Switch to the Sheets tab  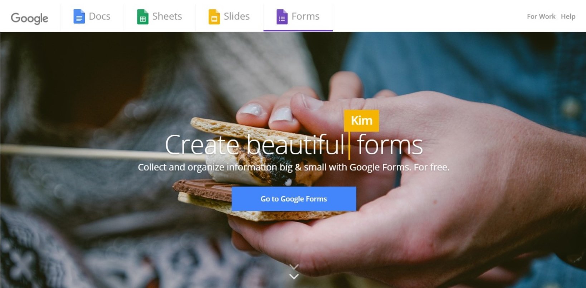click(x=167, y=16)
